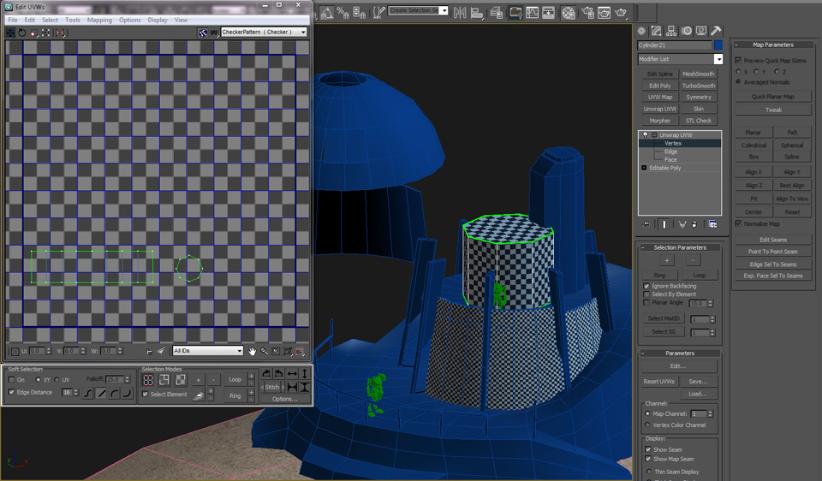Click the Mirror icon in Edit UVWs toolbar
The image size is (822, 481).
[60, 33]
